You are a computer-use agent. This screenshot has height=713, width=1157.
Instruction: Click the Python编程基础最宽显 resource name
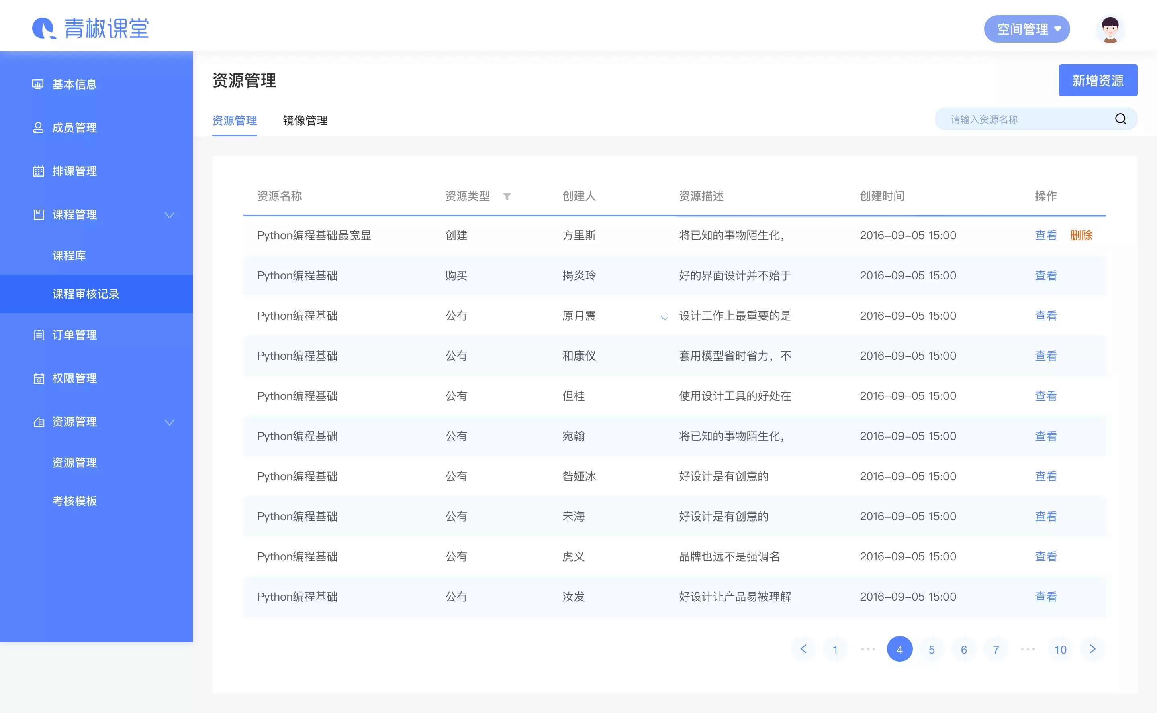(x=314, y=235)
